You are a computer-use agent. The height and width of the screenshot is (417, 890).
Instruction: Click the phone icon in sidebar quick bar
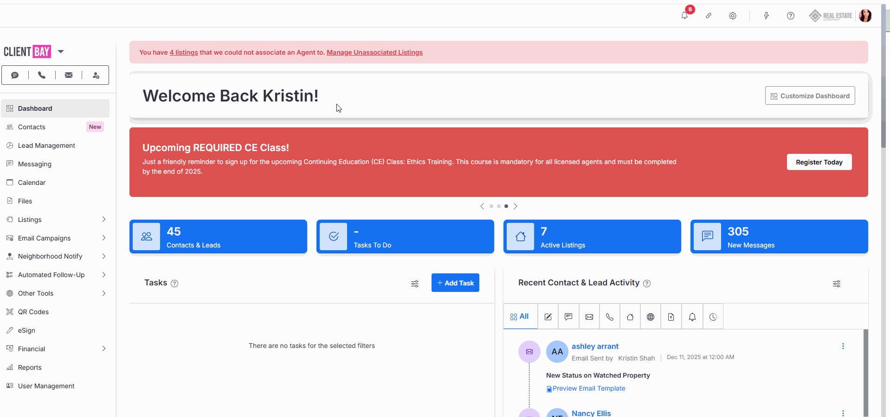click(42, 75)
